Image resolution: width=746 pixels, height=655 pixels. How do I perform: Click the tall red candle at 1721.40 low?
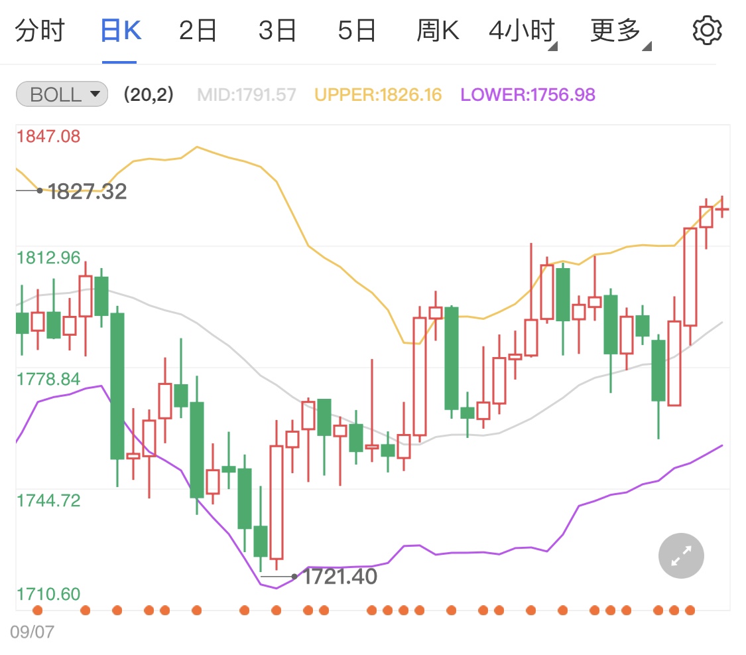tap(277, 502)
